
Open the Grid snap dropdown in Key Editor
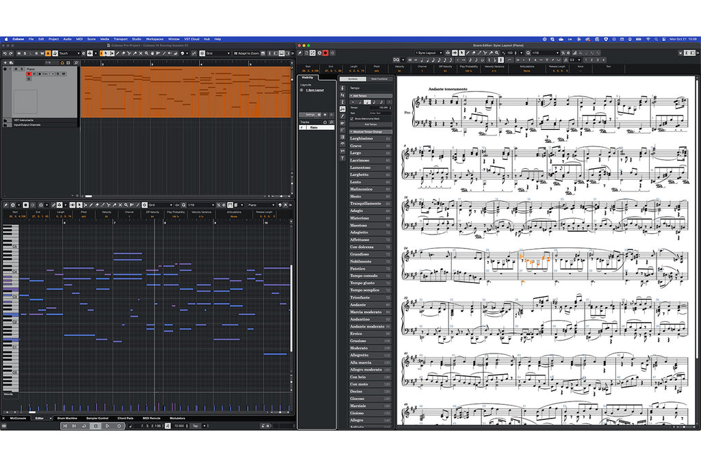(160, 205)
